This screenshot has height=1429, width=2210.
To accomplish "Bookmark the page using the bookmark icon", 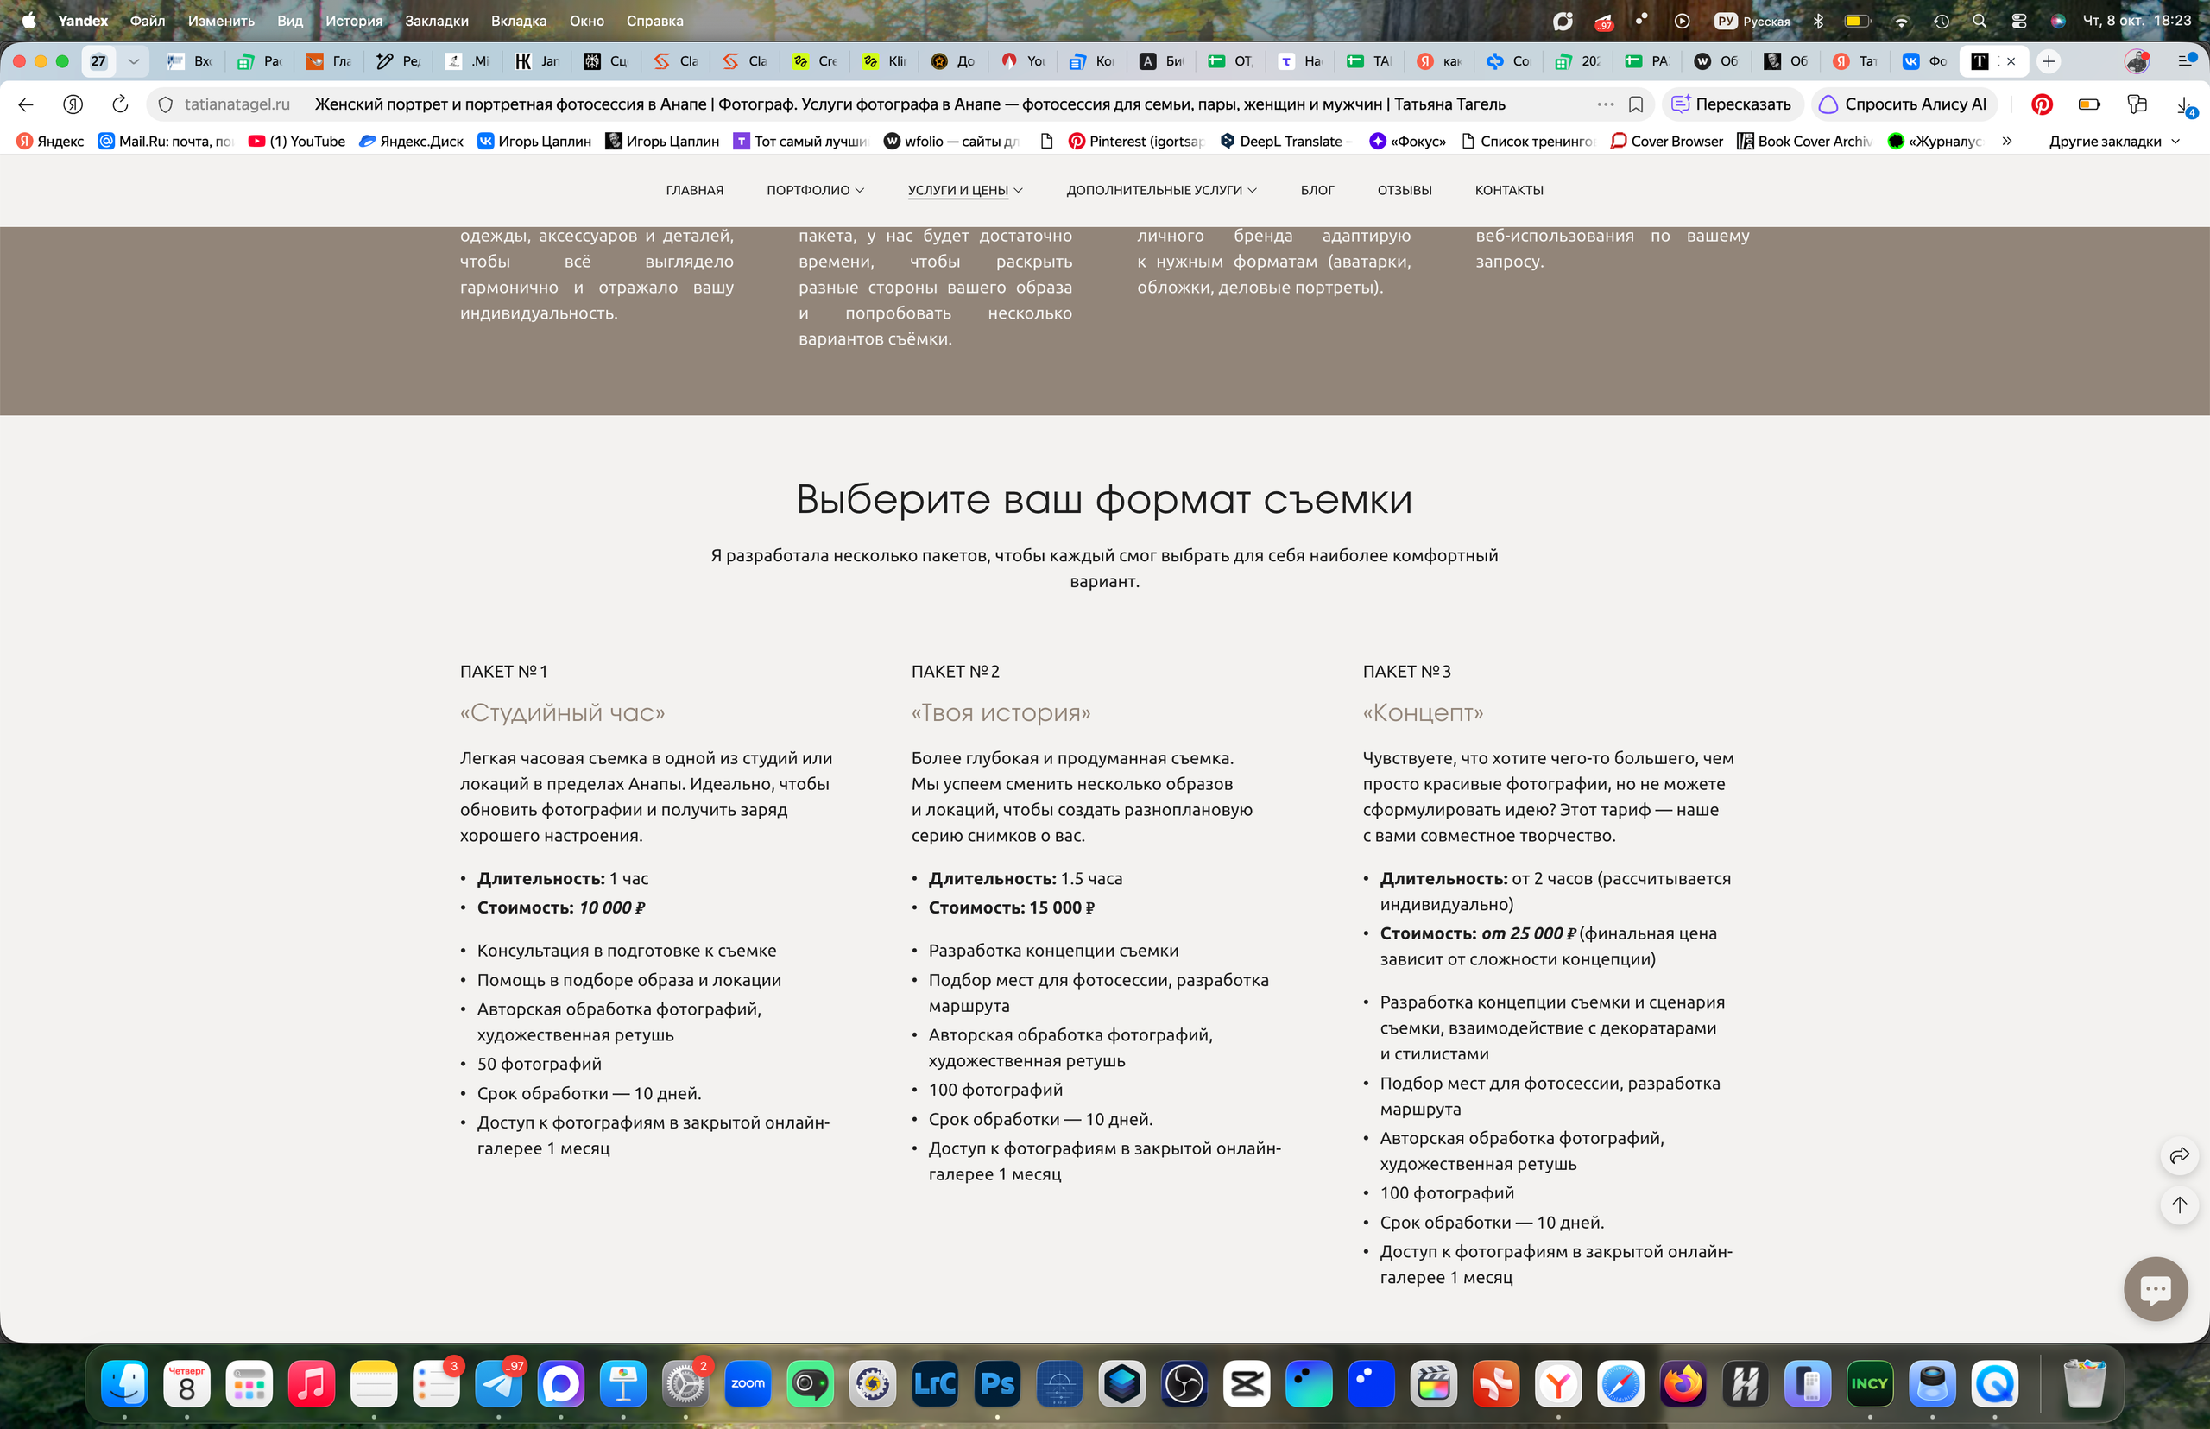I will pos(1636,104).
